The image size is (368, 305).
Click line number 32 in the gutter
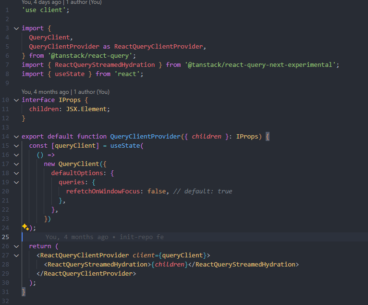5,301
